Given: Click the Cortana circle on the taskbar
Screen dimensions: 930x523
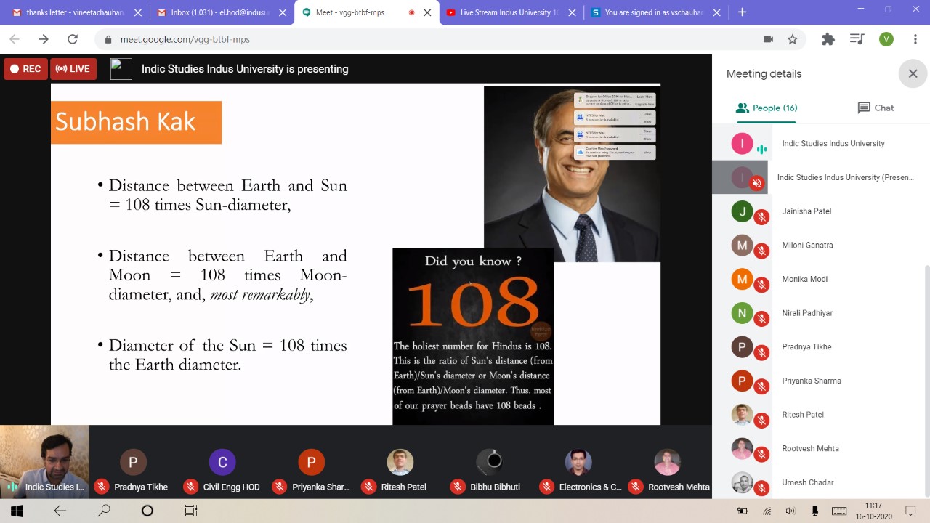Looking at the screenshot, I should [147, 511].
